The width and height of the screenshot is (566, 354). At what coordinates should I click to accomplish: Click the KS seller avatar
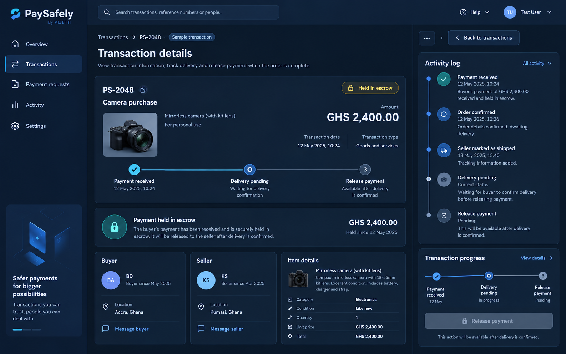pos(206,280)
